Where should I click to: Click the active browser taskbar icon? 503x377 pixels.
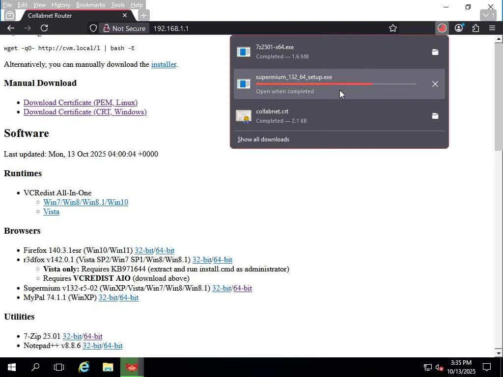pyautogui.click(x=132, y=367)
